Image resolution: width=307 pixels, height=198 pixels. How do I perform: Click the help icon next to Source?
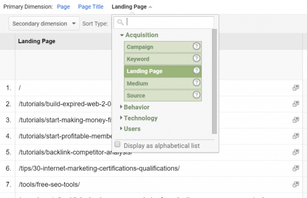click(x=196, y=95)
